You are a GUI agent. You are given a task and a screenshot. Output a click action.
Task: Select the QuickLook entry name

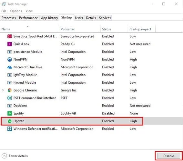coord(22,44)
